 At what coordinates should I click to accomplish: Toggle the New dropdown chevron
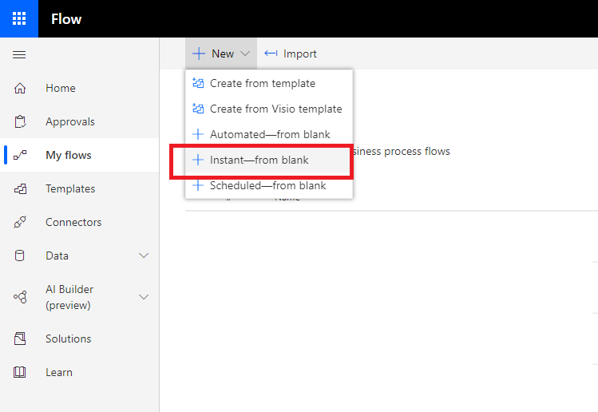245,53
